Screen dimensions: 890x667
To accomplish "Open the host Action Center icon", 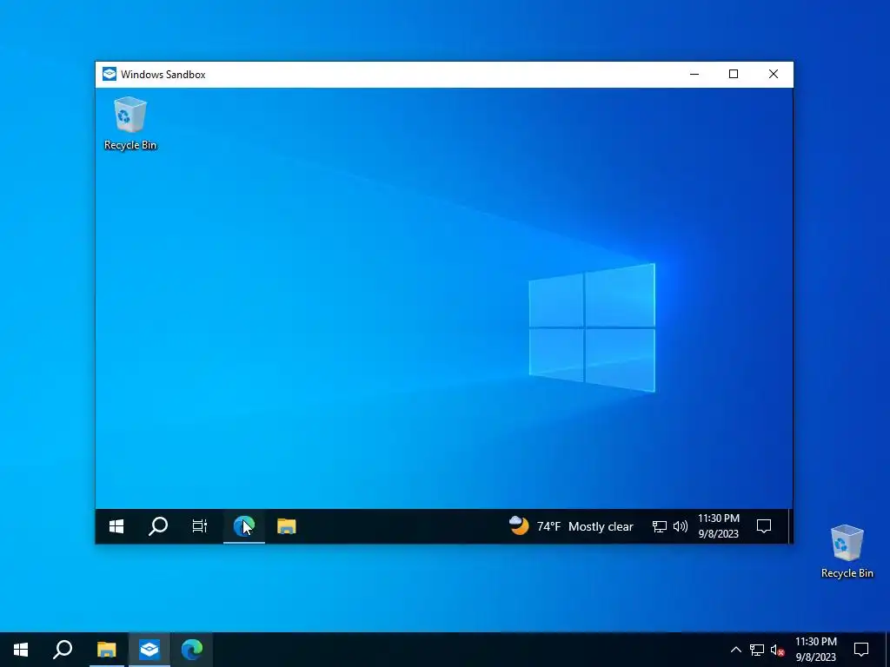I will coord(861,650).
